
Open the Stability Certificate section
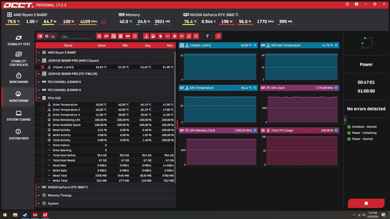(x=19, y=59)
